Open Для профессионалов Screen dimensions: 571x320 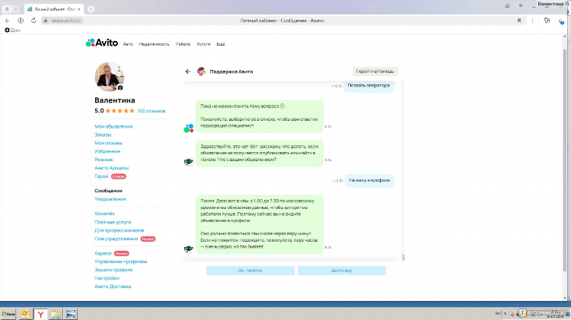(119, 230)
